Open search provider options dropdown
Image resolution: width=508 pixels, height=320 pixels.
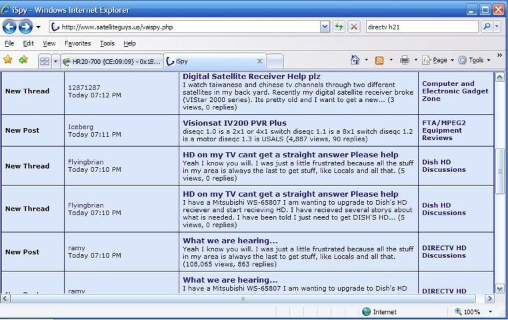[x=497, y=27]
